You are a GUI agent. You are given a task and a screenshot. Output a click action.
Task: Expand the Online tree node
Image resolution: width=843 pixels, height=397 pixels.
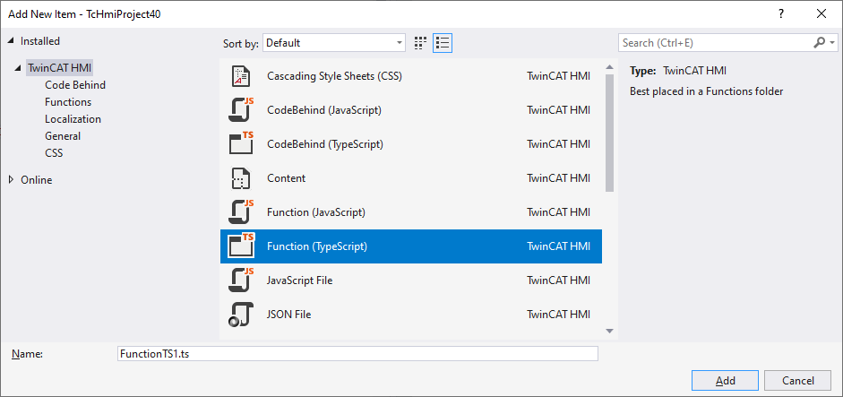(12, 180)
